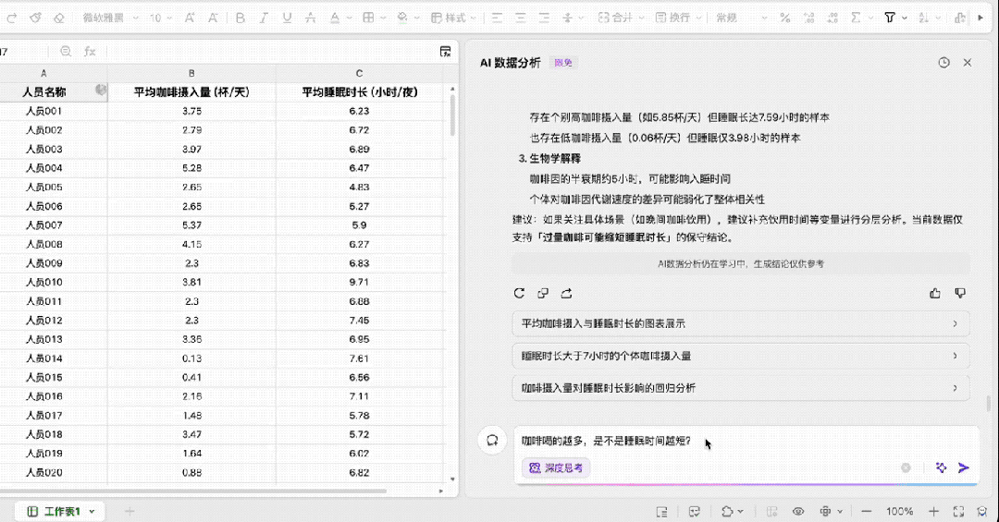
Task: Regenerate the AI response
Action: [x=519, y=293]
